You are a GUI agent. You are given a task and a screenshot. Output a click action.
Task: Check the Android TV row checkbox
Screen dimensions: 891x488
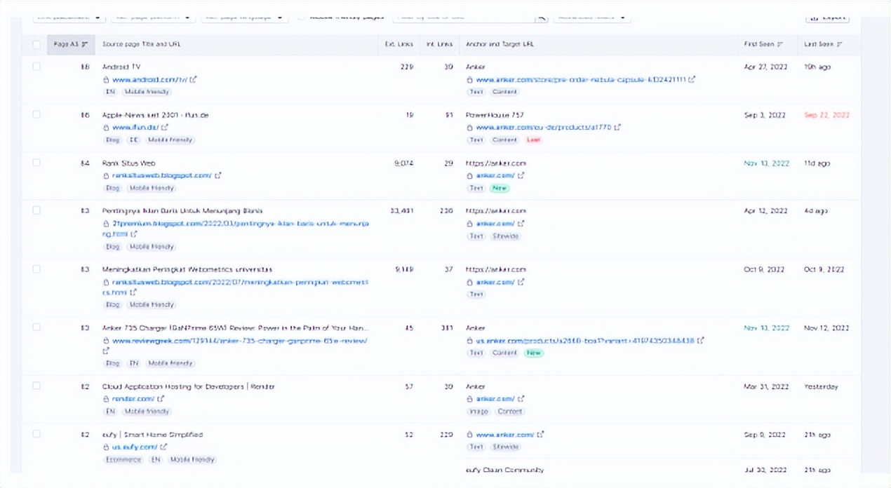point(36,67)
